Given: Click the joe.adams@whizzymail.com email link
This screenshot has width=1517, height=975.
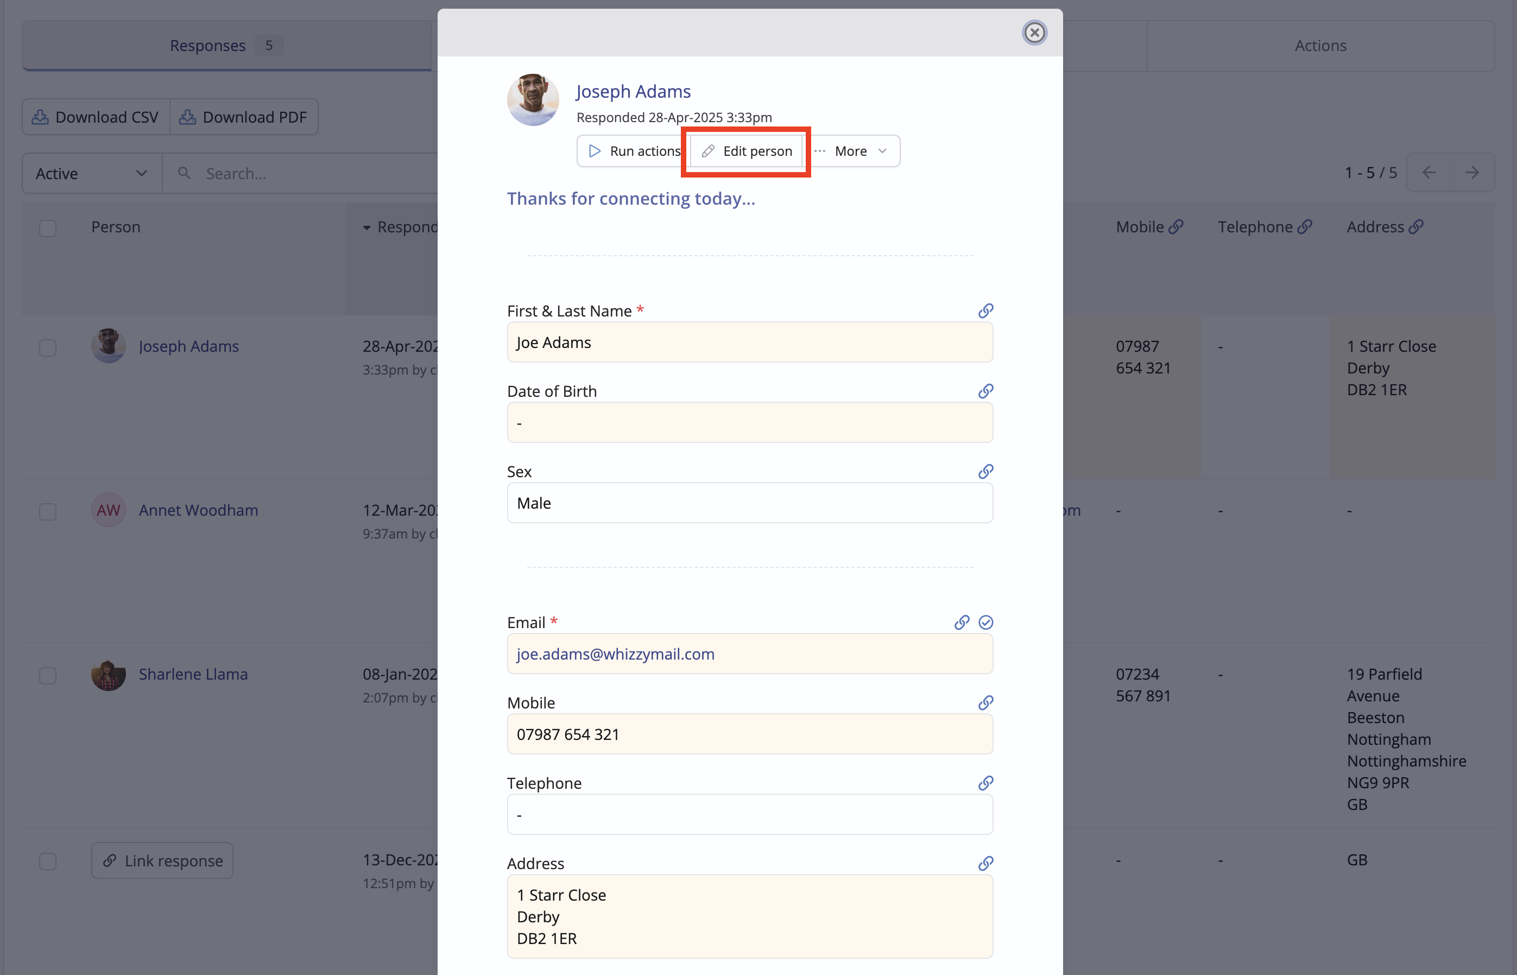Looking at the screenshot, I should coord(615,654).
